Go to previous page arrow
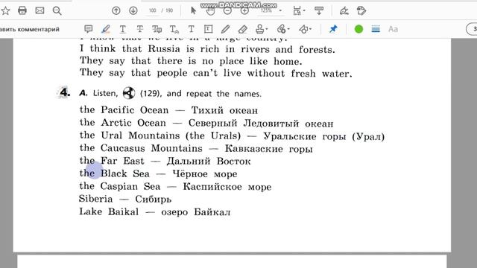The image size is (477, 268). pyautogui.click(x=116, y=10)
